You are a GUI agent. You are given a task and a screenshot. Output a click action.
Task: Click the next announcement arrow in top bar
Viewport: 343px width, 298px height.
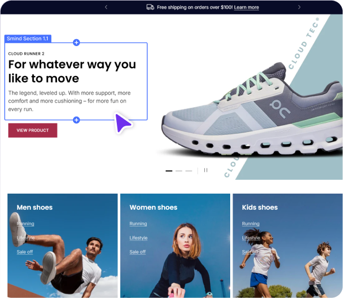[x=299, y=7]
